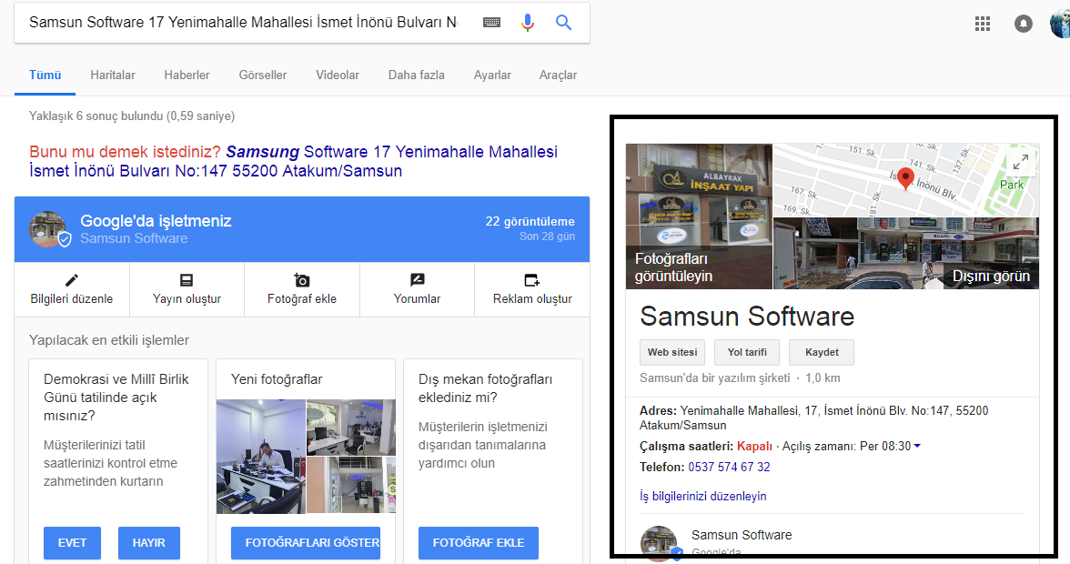Switch to the Görseller tab
1070x564 pixels.
click(x=263, y=75)
